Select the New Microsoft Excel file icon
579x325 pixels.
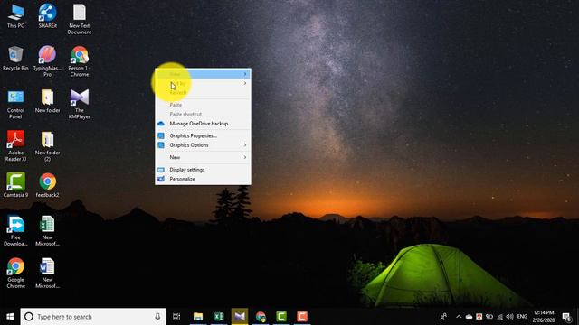pos(47,231)
